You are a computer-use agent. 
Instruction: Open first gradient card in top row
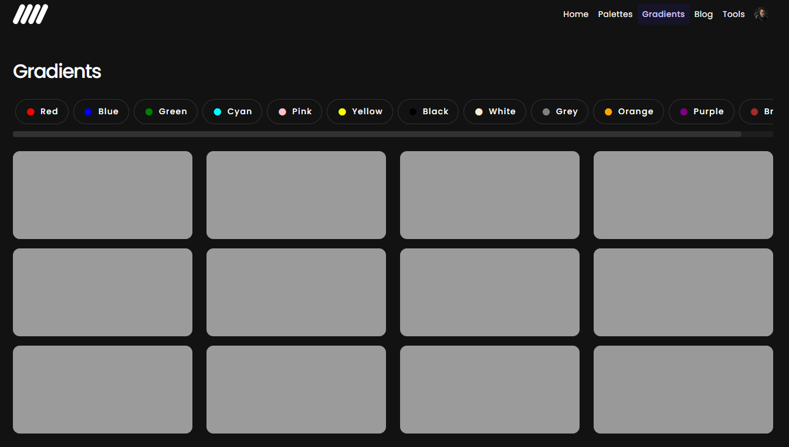tap(103, 195)
